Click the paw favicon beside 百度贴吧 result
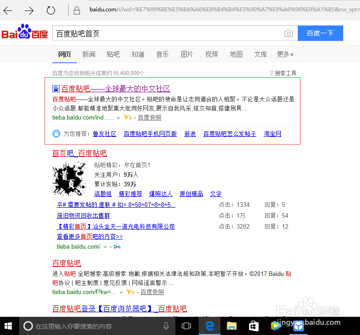The image size is (360, 335). 56,89
